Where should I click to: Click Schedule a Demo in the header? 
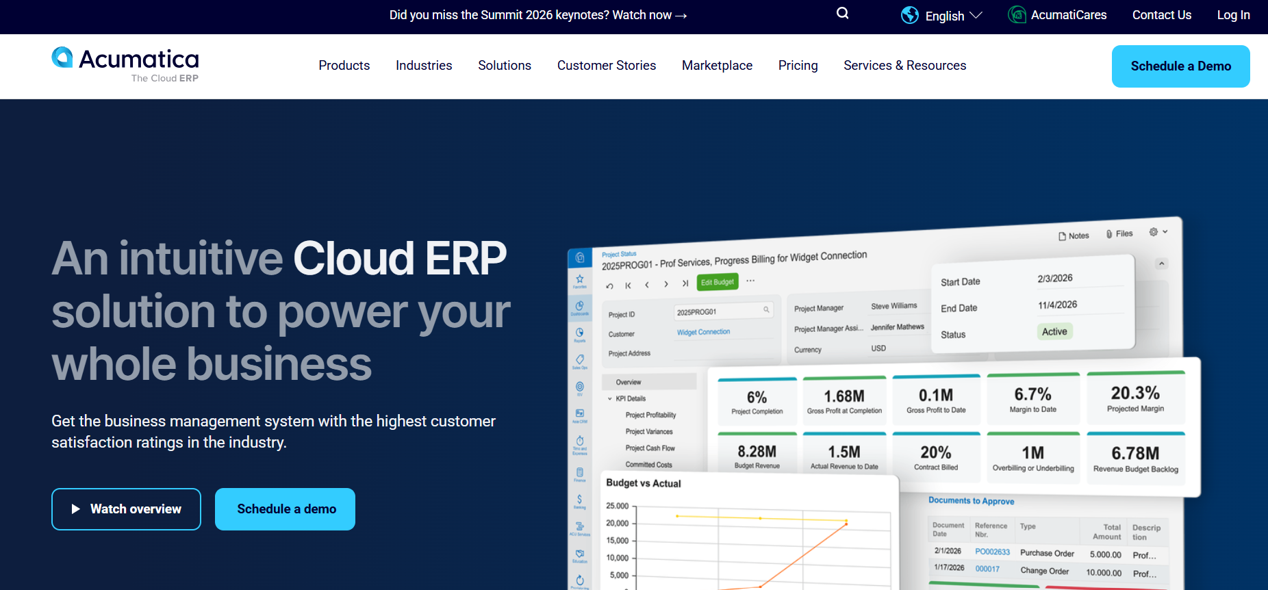point(1181,66)
